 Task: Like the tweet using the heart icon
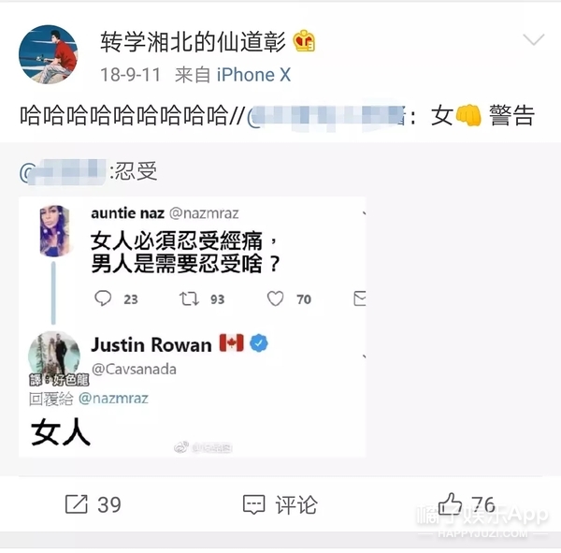pyautogui.click(x=275, y=298)
